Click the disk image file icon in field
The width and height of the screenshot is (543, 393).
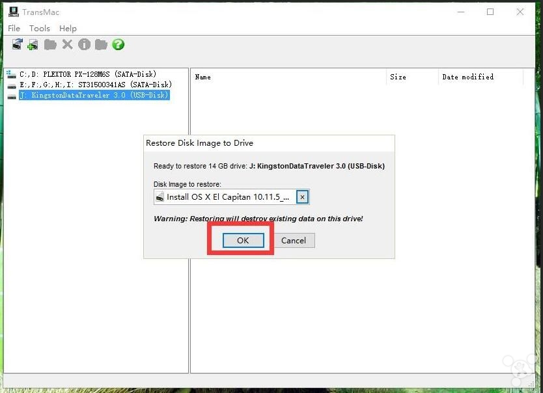pos(160,197)
